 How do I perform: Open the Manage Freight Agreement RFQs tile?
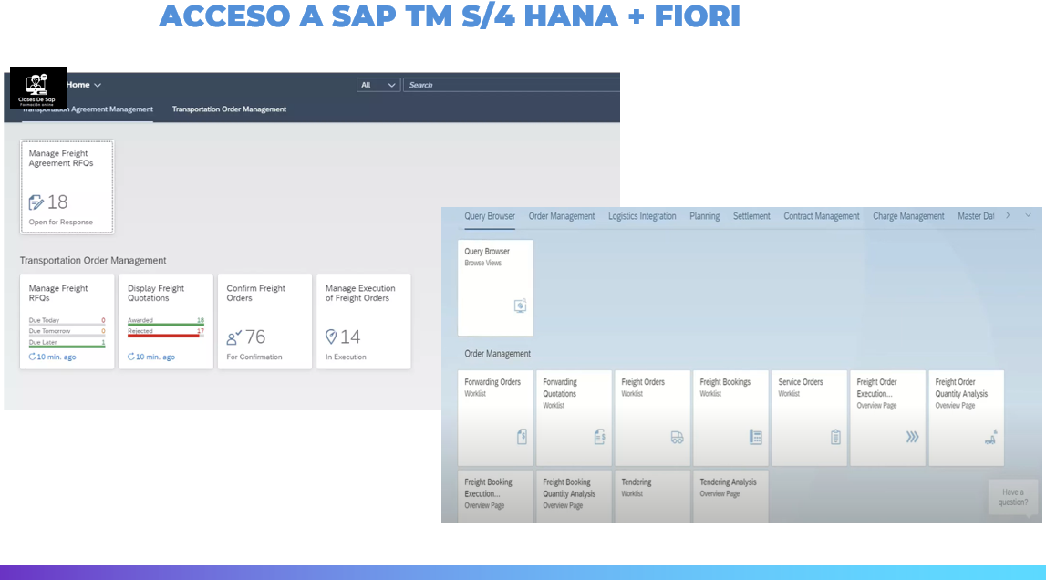(x=67, y=187)
